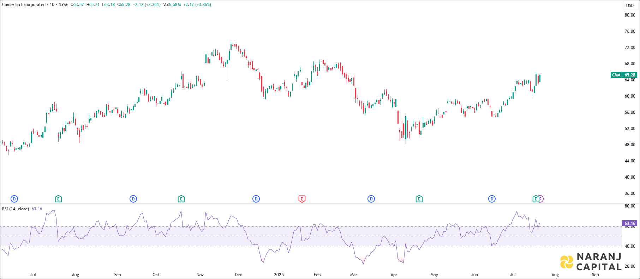Open the red earnings marker in January 2025
Image resolution: width=640 pixels, height=279 pixels.
302,199
